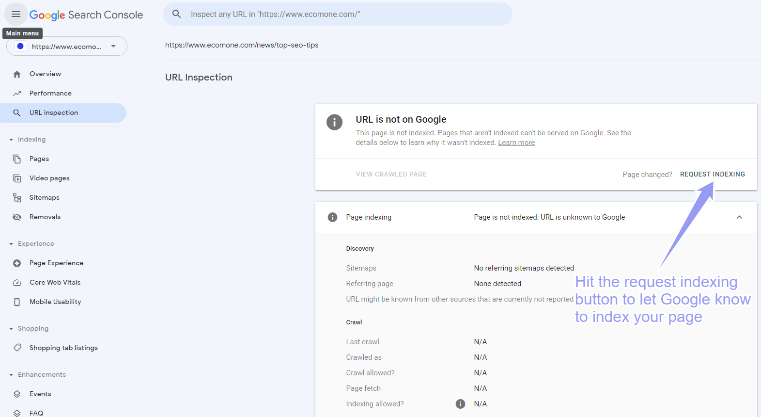Click the search magnifier icon in URL bar

tap(177, 14)
